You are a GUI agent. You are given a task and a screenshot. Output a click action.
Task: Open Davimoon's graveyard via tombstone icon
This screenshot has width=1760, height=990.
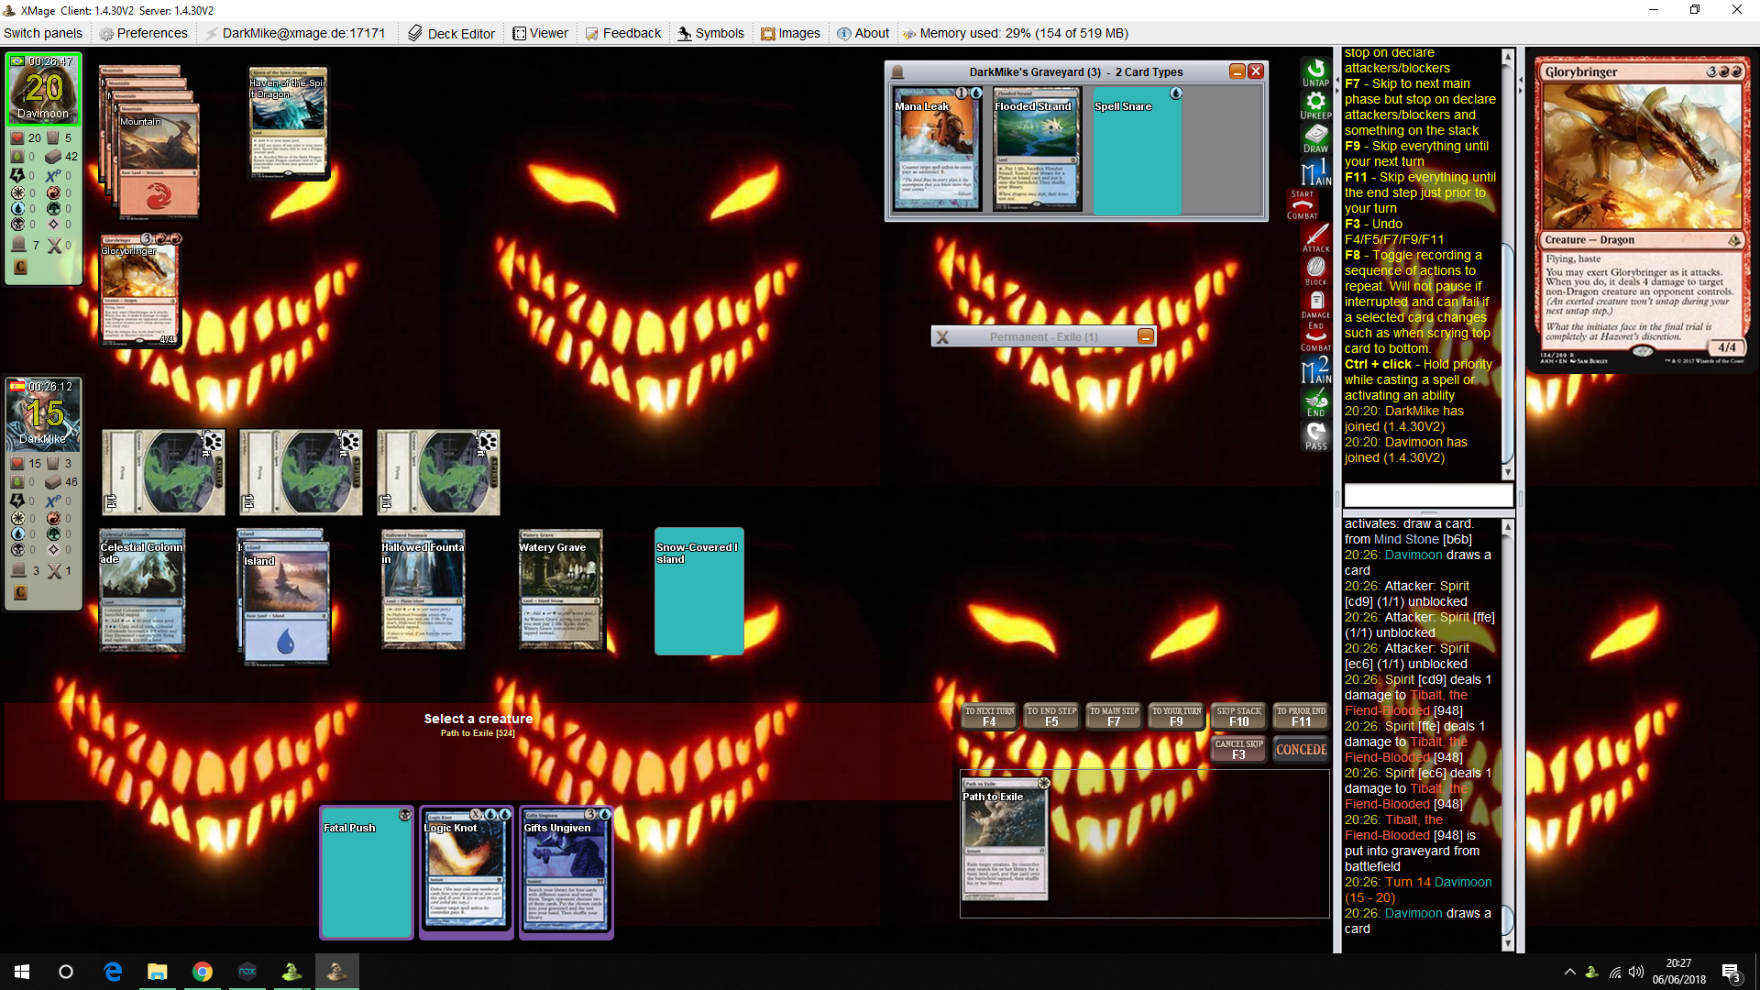click(x=18, y=245)
